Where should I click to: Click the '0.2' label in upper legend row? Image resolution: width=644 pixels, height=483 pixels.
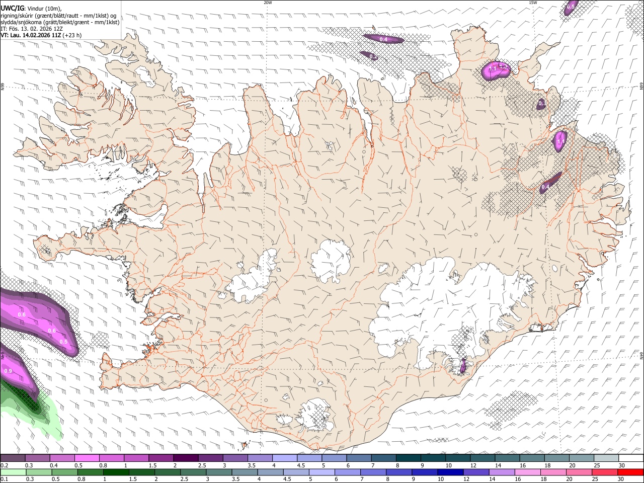[x=4, y=465]
